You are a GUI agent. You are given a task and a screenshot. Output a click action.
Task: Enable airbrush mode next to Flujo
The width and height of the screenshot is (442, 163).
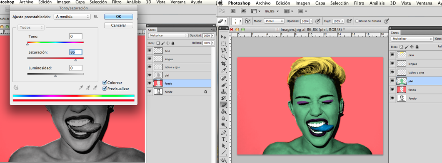[x=349, y=21]
